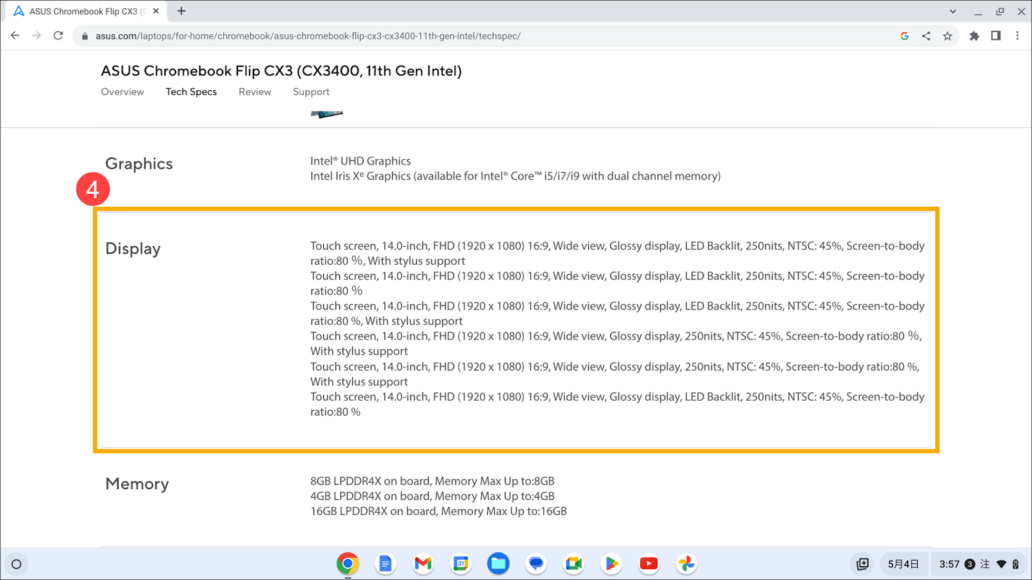Open the Overview tab
This screenshot has width=1032, height=580.
click(123, 92)
